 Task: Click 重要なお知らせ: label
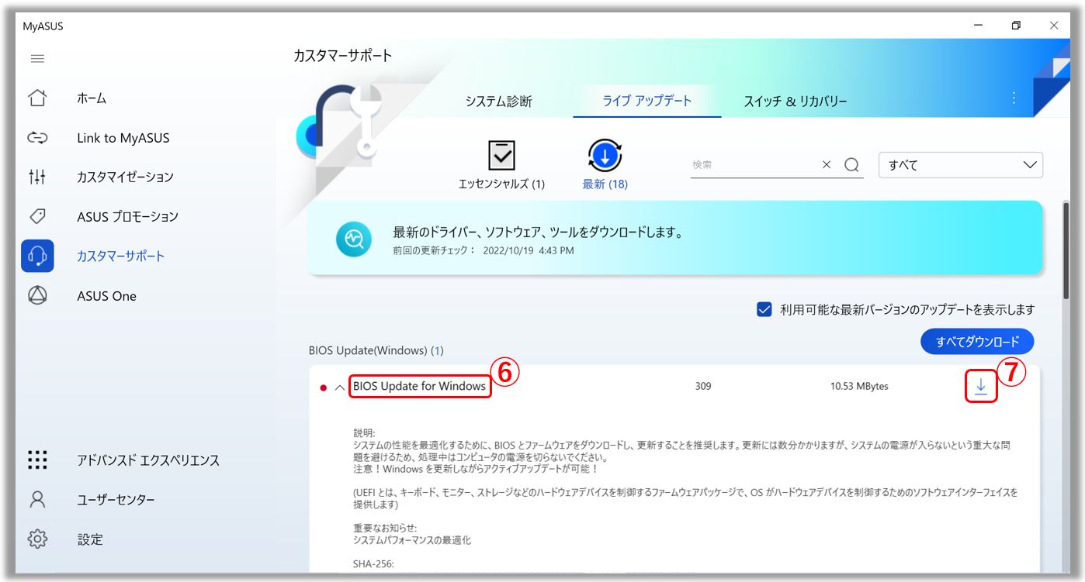point(385,528)
